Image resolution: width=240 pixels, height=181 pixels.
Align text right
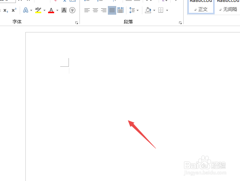(104, 10)
